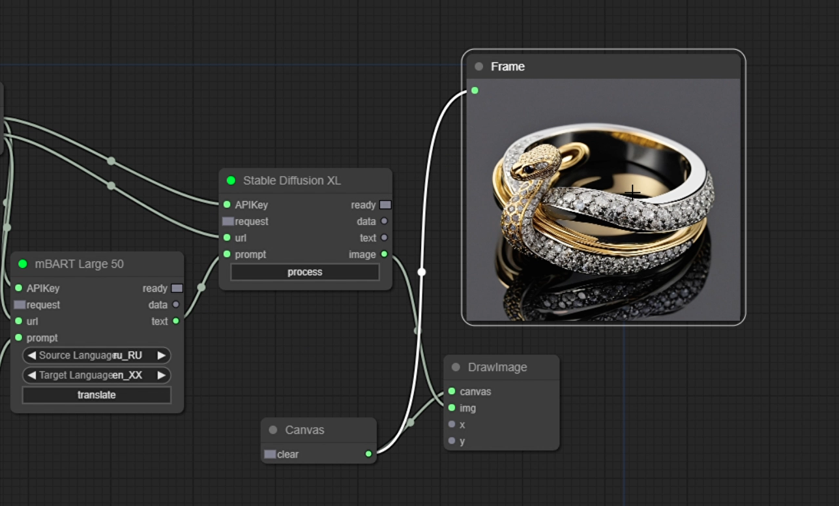Click the canvas input port on DrawImage
Image resolution: width=839 pixels, height=506 pixels.
[451, 391]
